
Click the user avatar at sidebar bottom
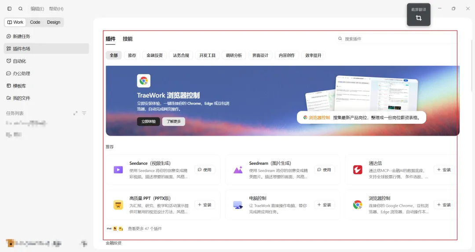tap(10, 243)
